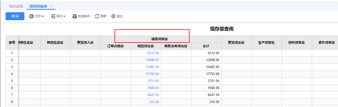The width and height of the screenshot is (338, 107).
Task: Click the 刷新 refresh icon
Action: point(97,16)
